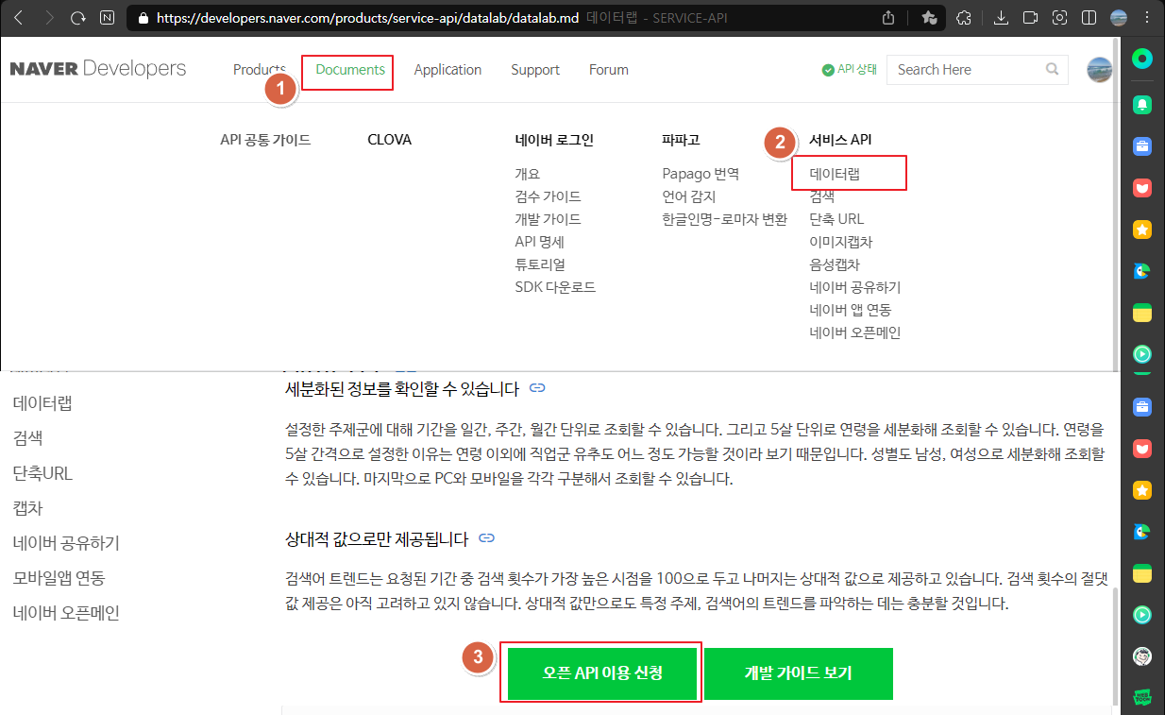This screenshot has width=1165, height=715.
Task: Open API 공통 가이드 in the Documents menu
Action: pos(265,140)
